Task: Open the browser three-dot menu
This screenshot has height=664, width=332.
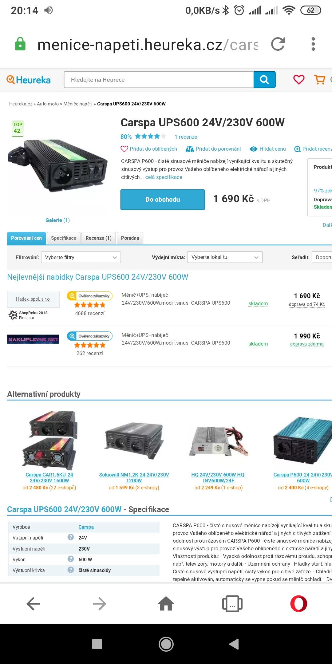Action: (313, 44)
